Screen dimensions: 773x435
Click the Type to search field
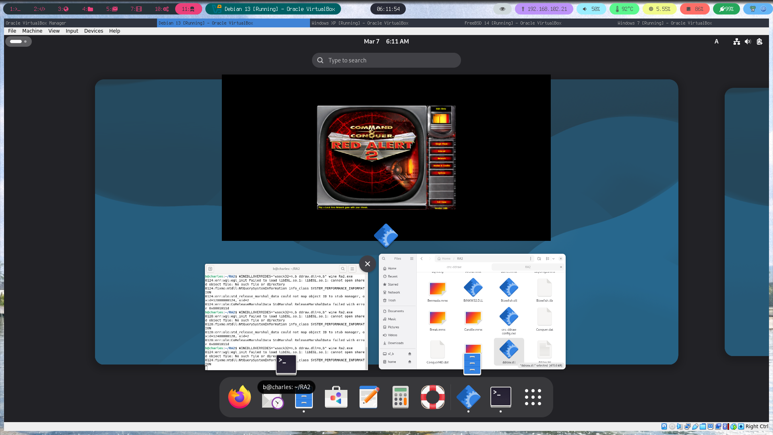386,60
